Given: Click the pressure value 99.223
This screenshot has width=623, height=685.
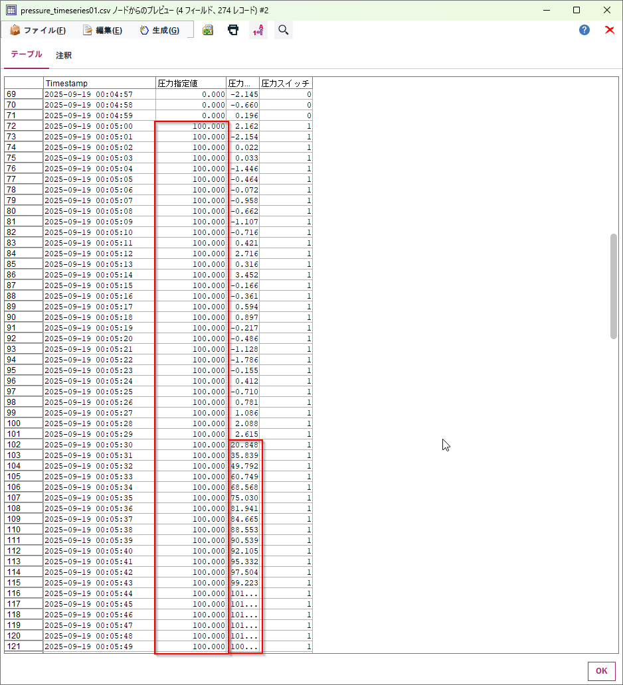Looking at the screenshot, I should click(244, 583).
